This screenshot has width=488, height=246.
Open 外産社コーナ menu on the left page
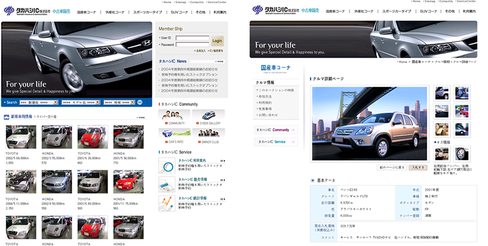point(115,12)
